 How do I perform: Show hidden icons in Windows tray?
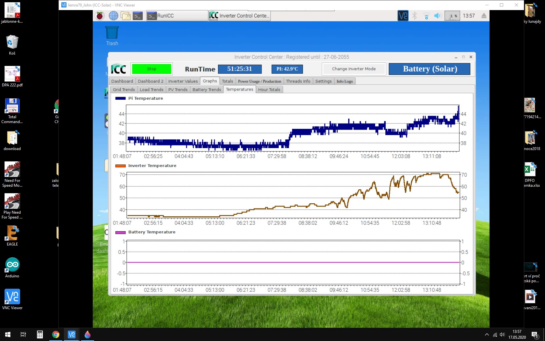pyautogui.click(x=487, y=335)
